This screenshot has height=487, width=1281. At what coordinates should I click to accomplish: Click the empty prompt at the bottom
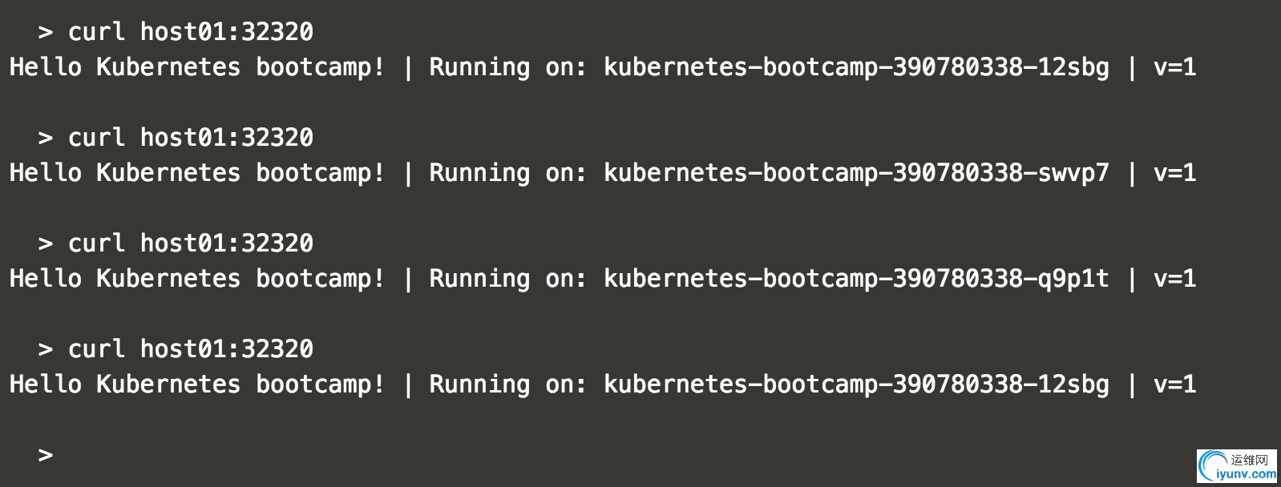46,455
